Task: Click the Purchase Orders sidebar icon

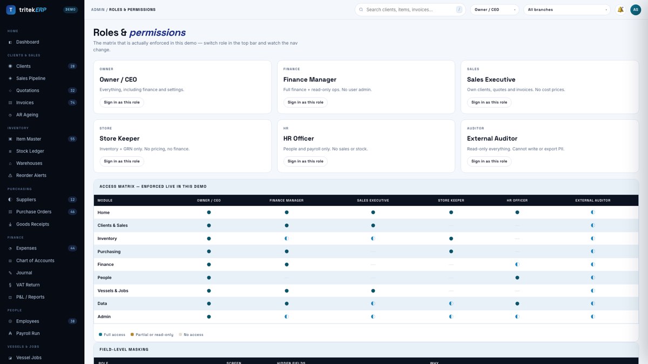Action: 10,212
